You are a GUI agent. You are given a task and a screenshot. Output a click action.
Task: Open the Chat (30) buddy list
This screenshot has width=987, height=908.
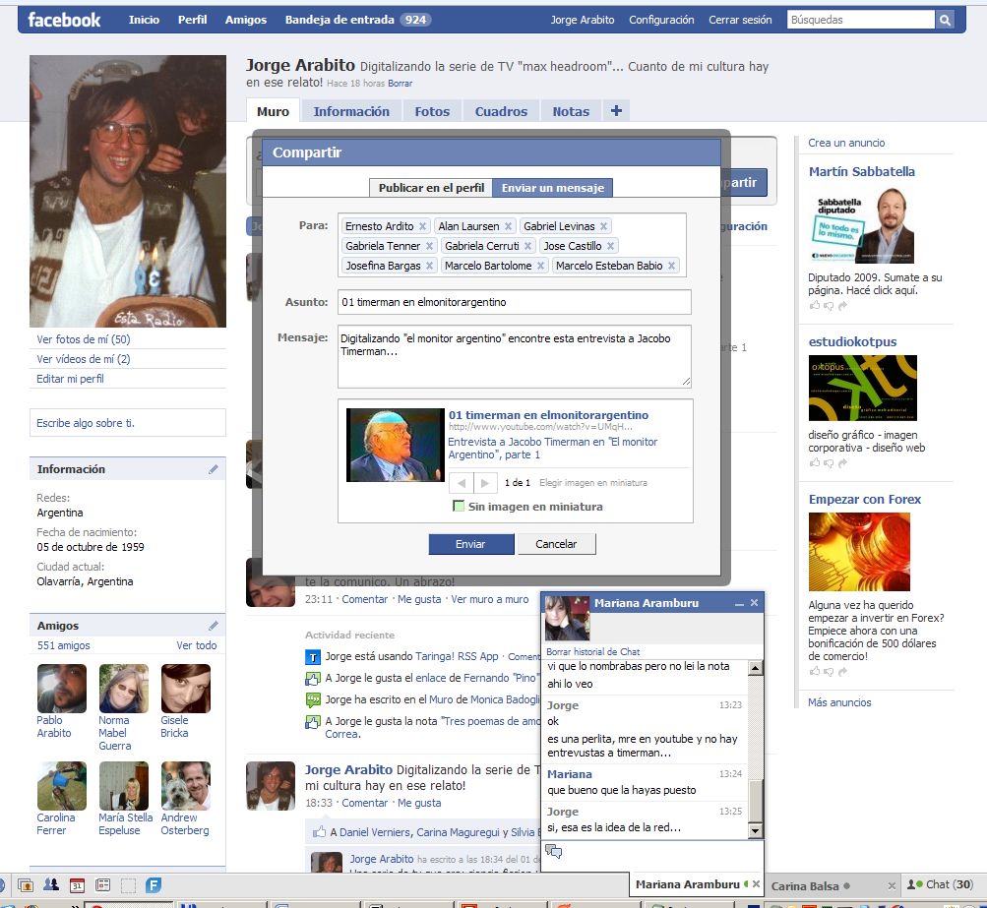pyautogui.click(x=940, y=884)
